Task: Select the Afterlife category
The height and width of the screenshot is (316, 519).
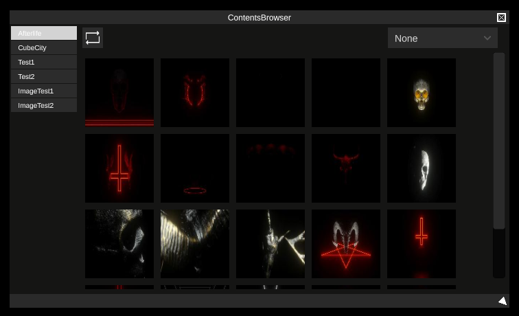Action: (44, 33)
